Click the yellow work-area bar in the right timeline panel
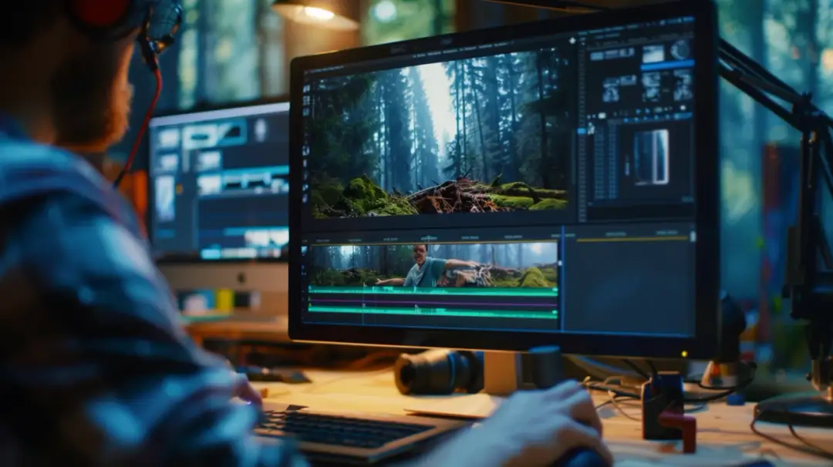Viewport: 833px width, 467px height. (631, 240)
